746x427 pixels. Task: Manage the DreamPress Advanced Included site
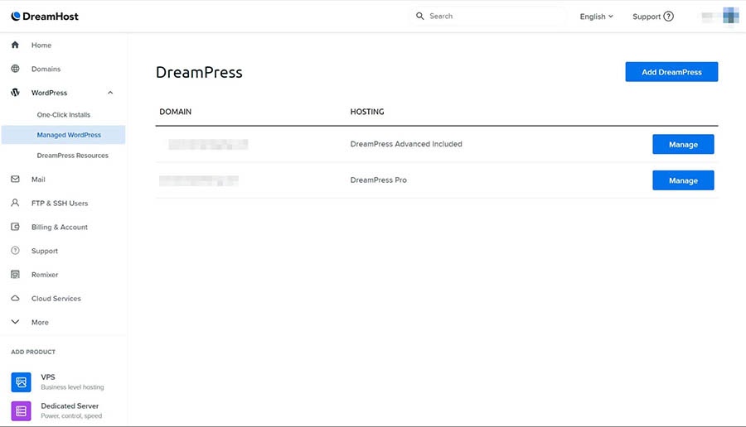pos(683,145)
